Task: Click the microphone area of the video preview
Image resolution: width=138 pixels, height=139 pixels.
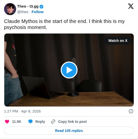Action: click(x=73, y=85)
